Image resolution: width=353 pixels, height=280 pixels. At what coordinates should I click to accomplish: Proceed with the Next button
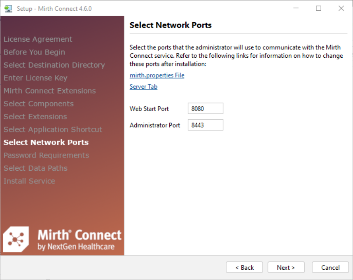click(x=286, y=268)
